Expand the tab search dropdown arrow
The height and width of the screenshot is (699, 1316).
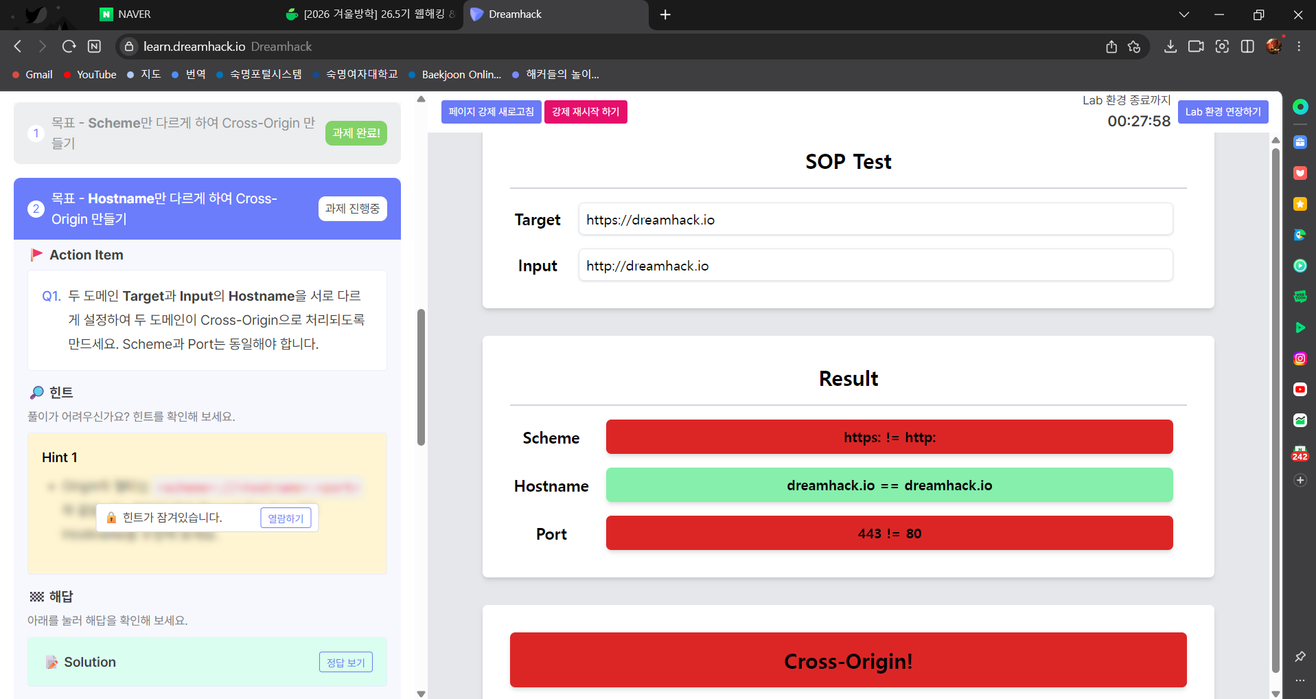[x=1184, y=14]
